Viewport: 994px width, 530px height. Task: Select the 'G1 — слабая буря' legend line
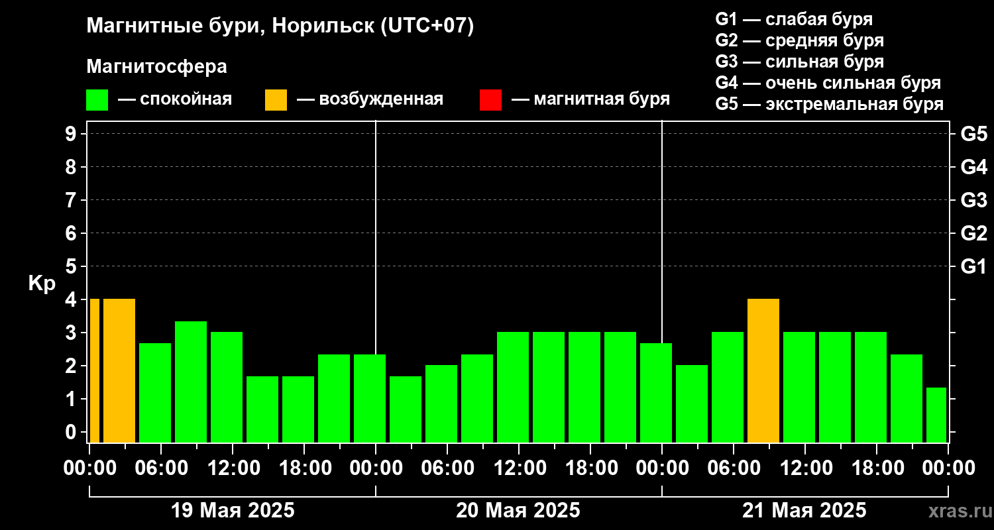[794, 19]
